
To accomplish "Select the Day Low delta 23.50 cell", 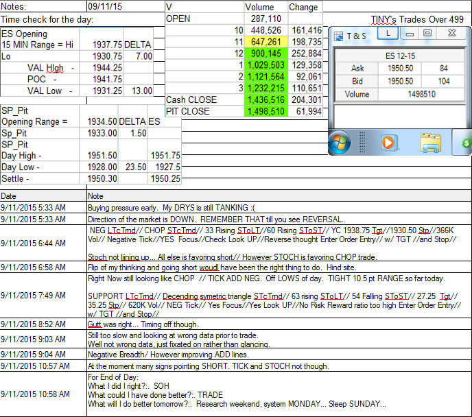I will [133, 167].
